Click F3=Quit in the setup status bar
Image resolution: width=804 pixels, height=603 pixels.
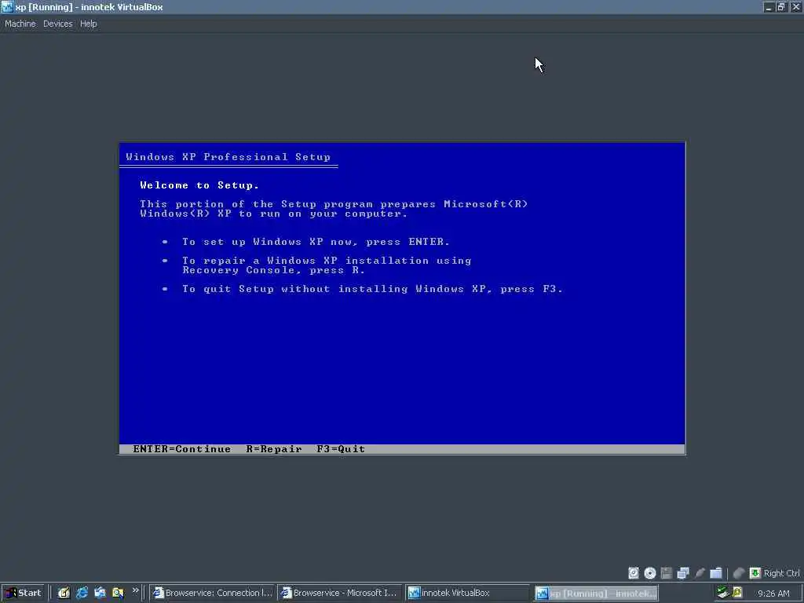point(341,449)
